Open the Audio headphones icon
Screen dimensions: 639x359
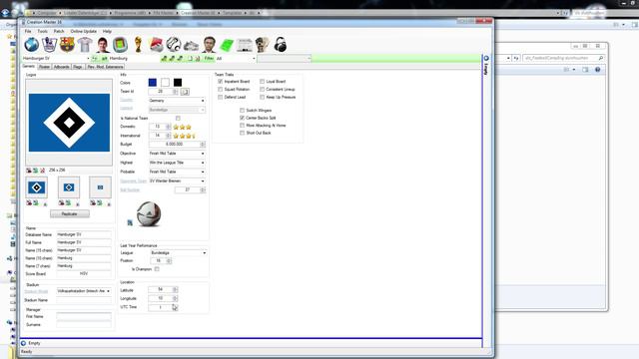[280, 45]
